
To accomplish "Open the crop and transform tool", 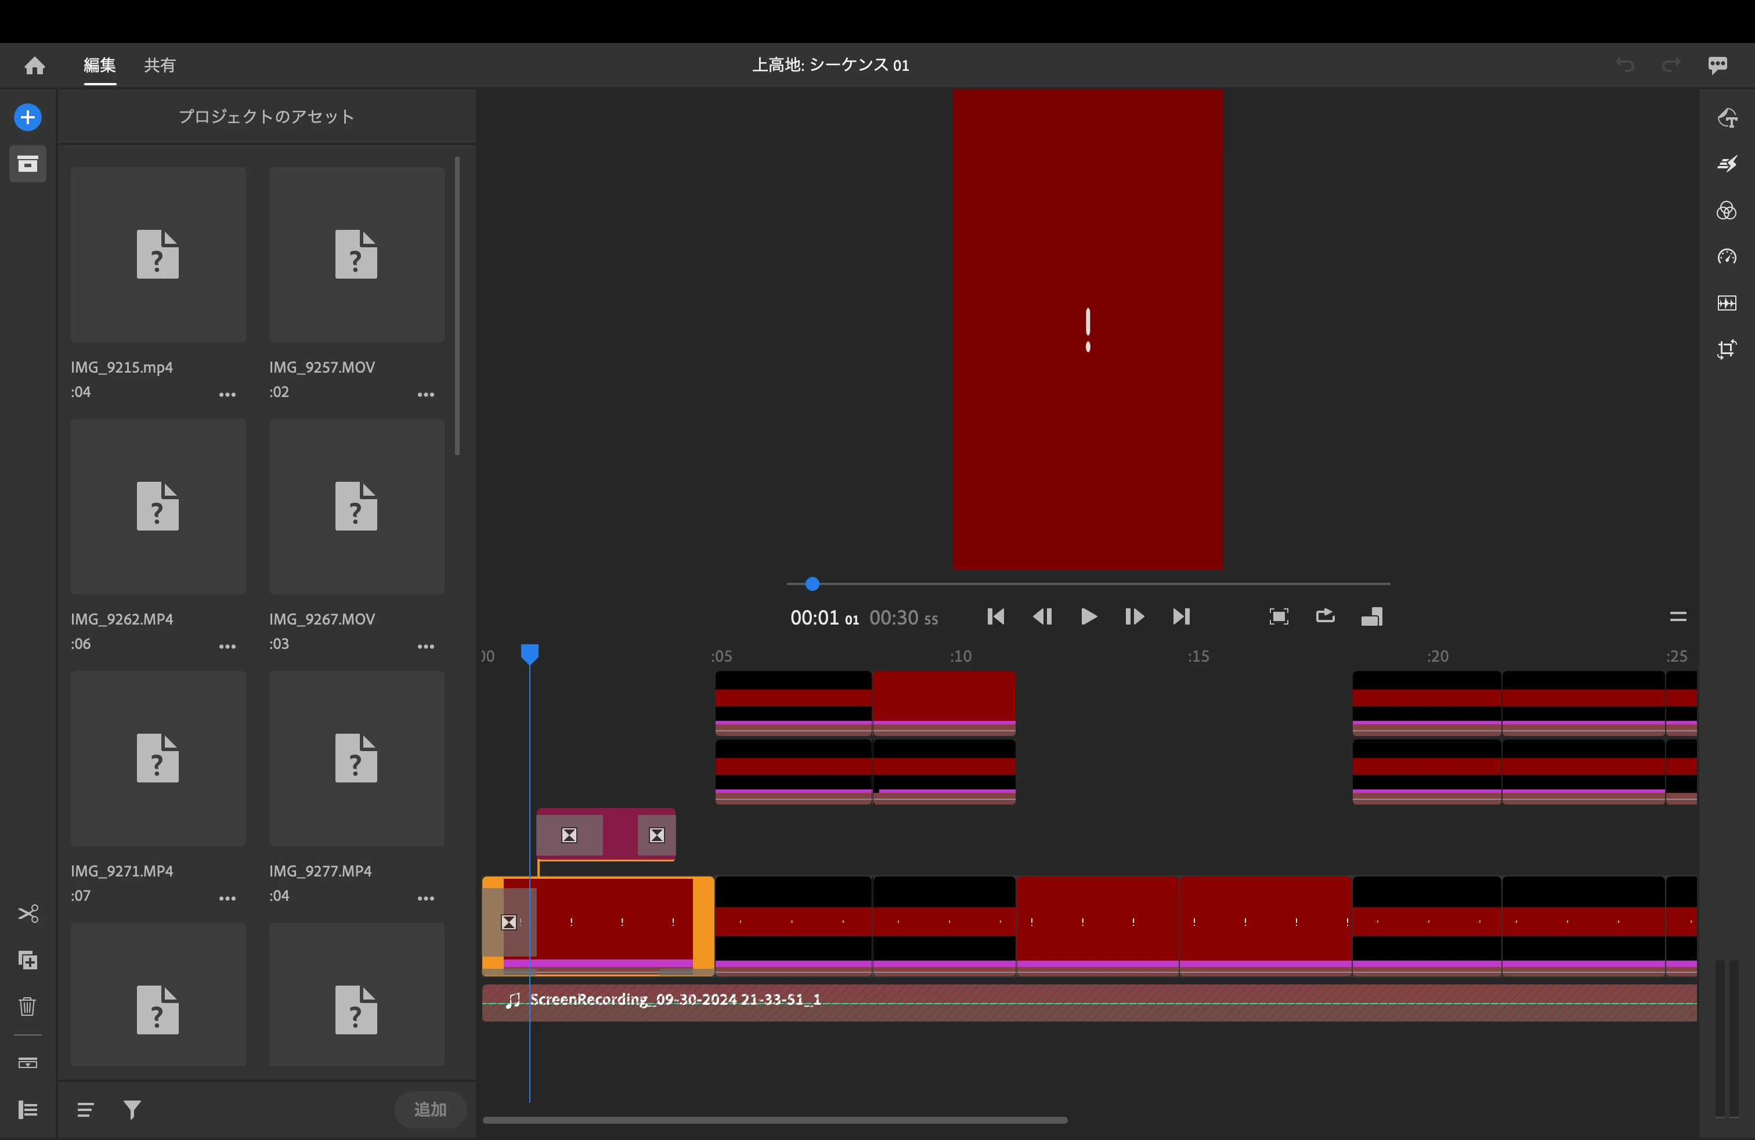I will pyautogui.click(x=1726, y=349).
